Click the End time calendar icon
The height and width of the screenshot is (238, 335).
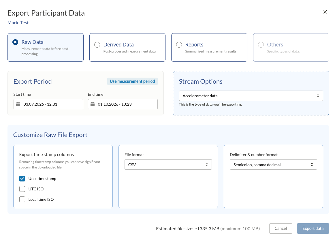93,104
